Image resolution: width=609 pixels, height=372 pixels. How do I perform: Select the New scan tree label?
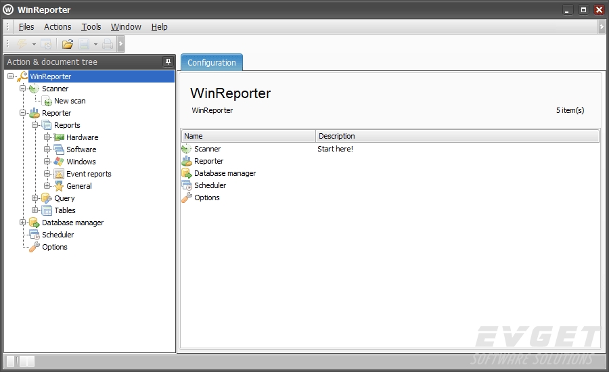tap(70, 101)
